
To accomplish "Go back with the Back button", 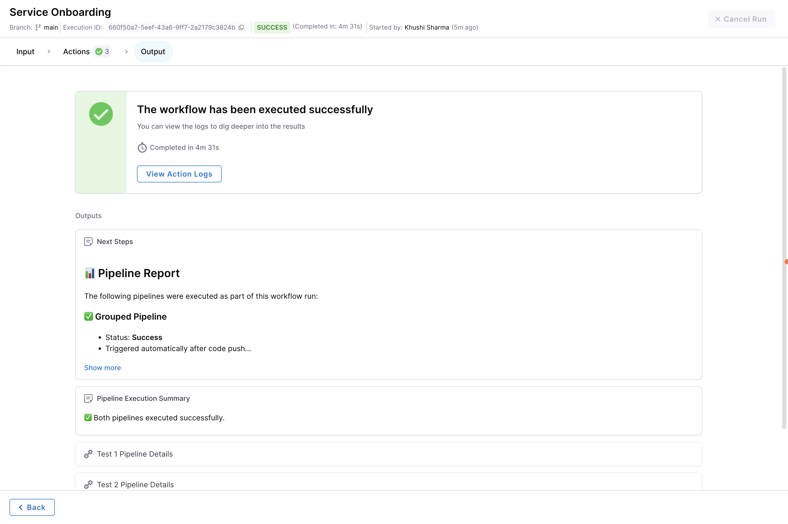I will (x=32, y=507).
